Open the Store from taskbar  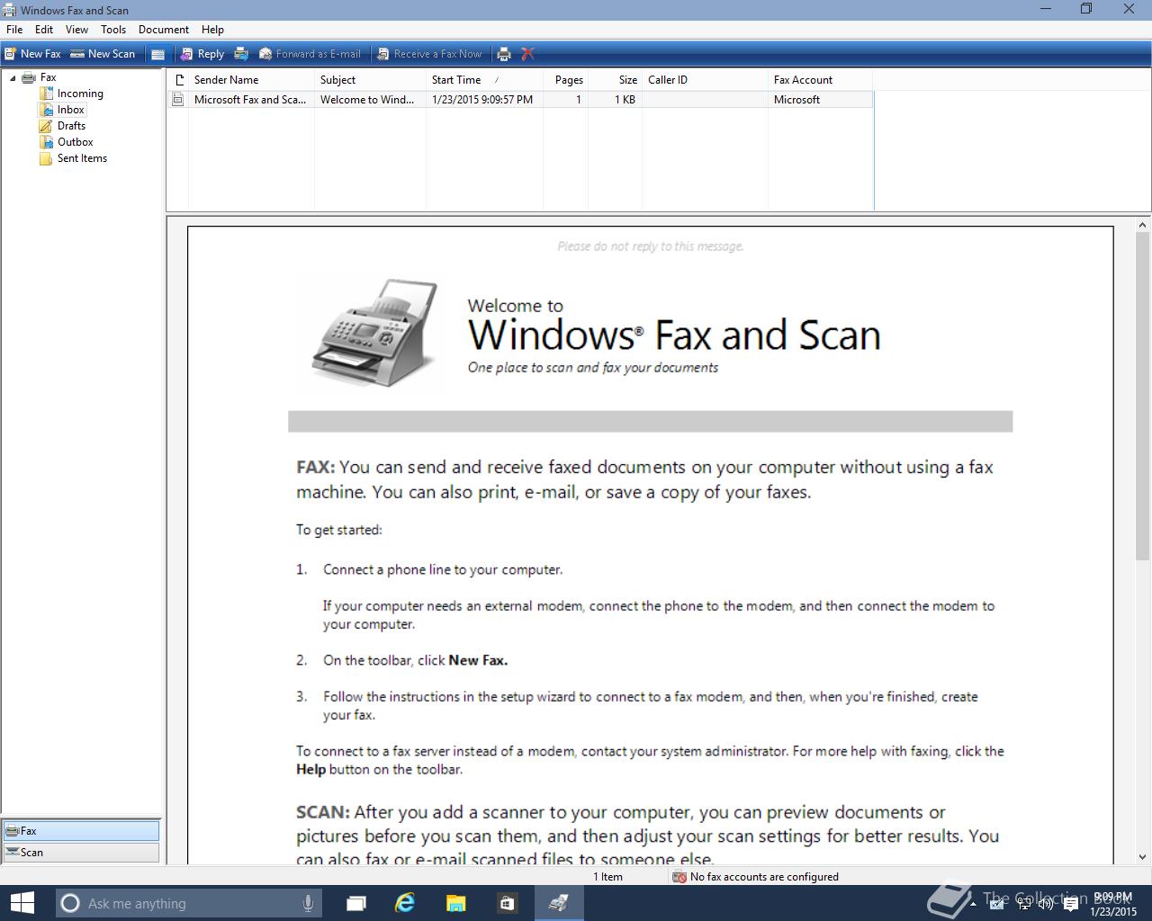[x=507, y=903]
